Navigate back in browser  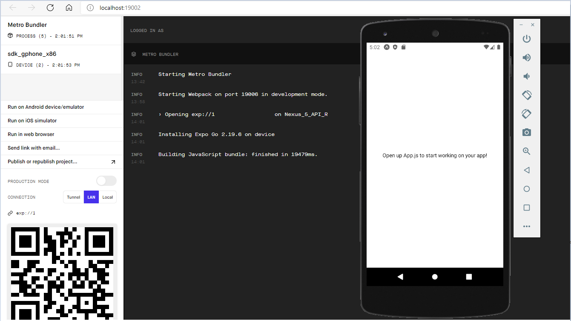(13, 8)
